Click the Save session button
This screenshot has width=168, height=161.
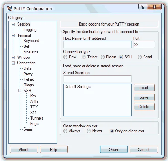(x=144, y=97)
